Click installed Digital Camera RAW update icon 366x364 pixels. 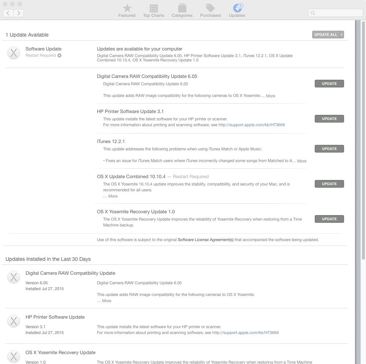(14, 277)
